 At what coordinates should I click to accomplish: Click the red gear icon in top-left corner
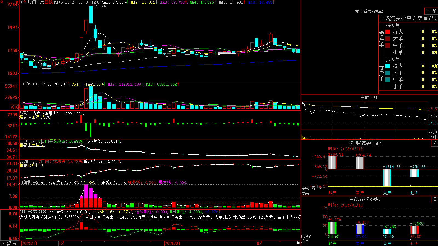tap(1, 2)
